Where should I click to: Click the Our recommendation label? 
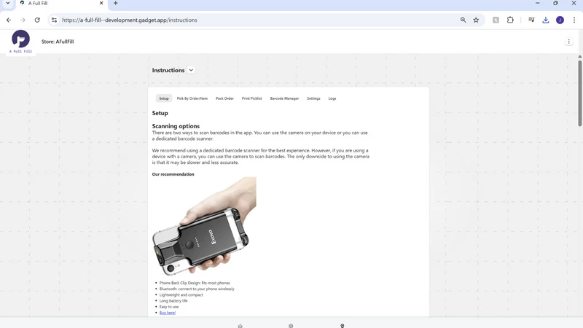(x=173, y=174)
